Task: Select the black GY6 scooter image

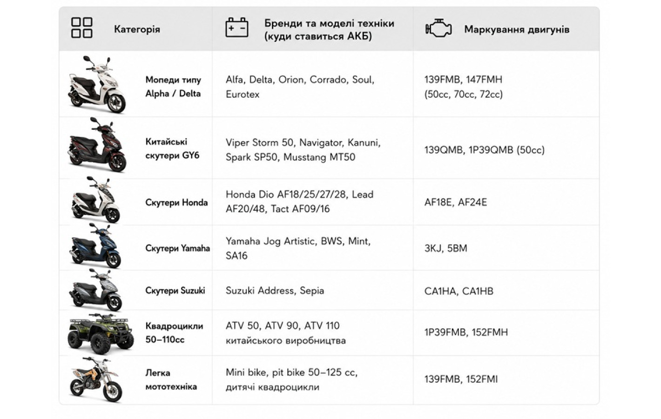Action: coord(97,145)
